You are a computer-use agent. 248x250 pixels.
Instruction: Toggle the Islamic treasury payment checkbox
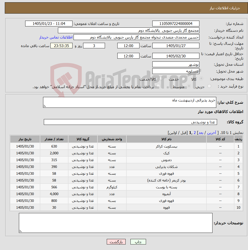158,86
